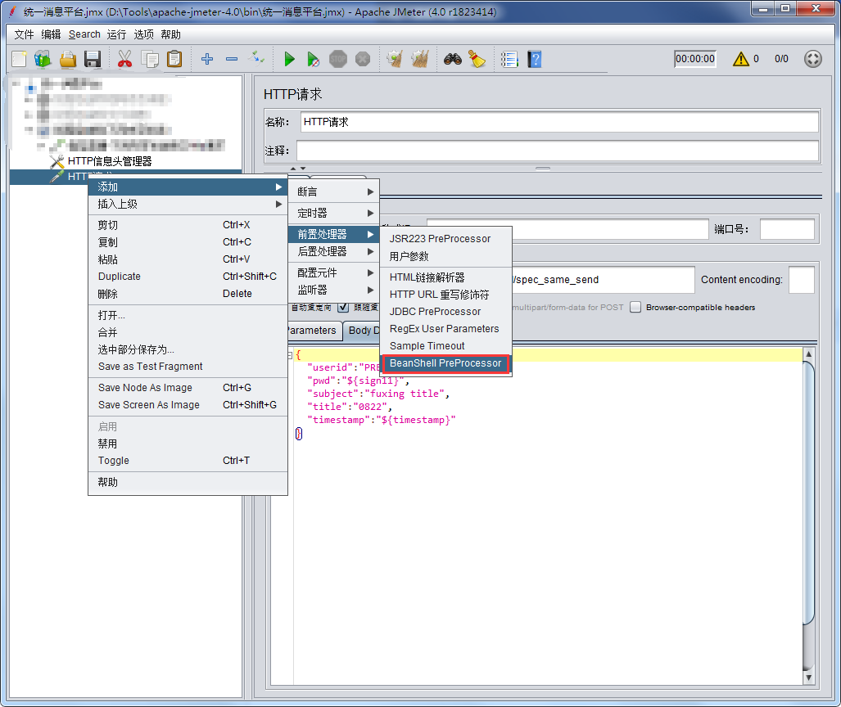This screenshot has width=841, height=707.
Task: Select 禁用 in context menu
Action: point(188,444)
